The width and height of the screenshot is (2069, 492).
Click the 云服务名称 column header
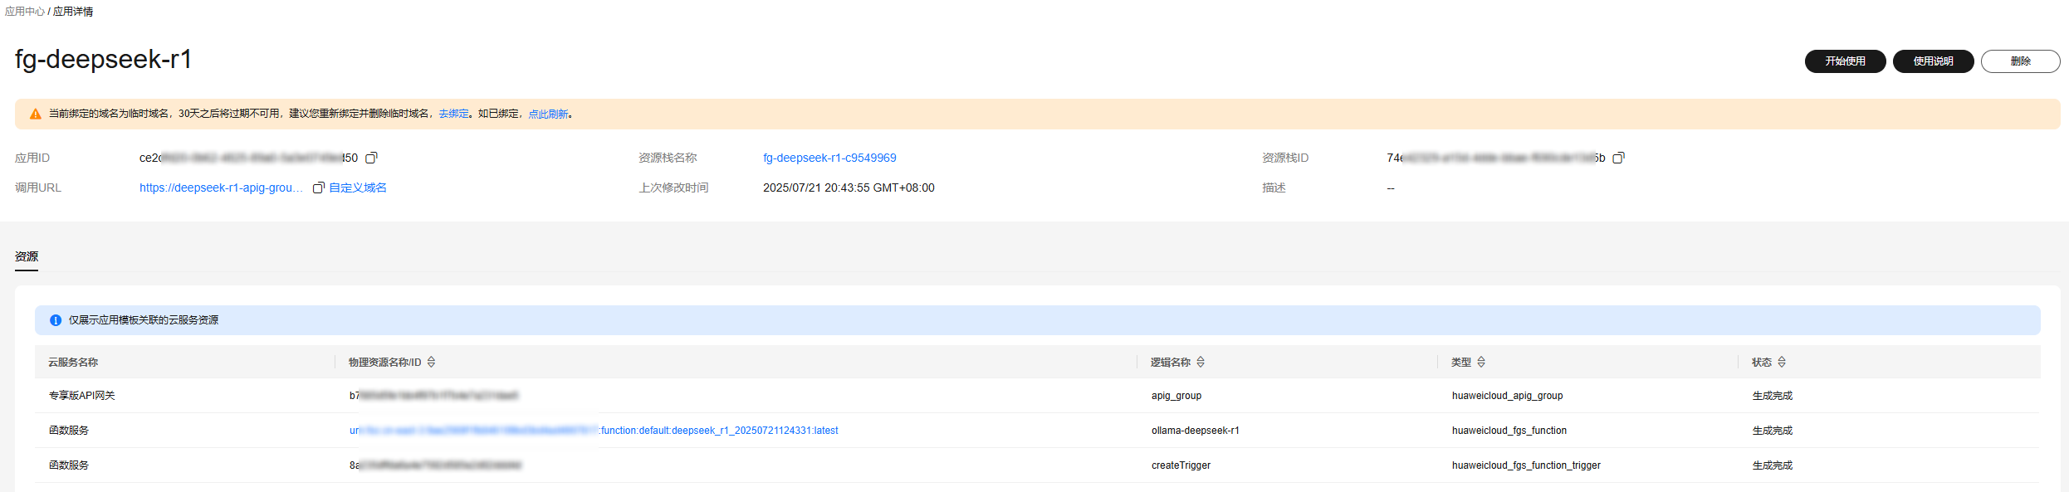pos(73,363)
